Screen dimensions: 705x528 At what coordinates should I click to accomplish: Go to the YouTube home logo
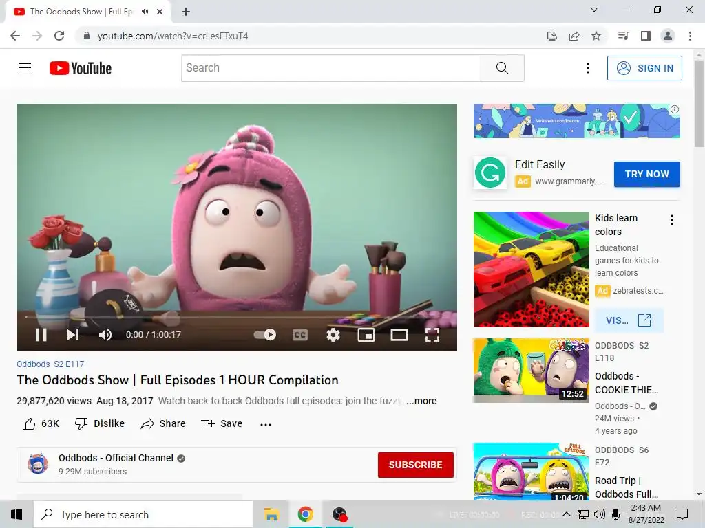tap(81, 68)
